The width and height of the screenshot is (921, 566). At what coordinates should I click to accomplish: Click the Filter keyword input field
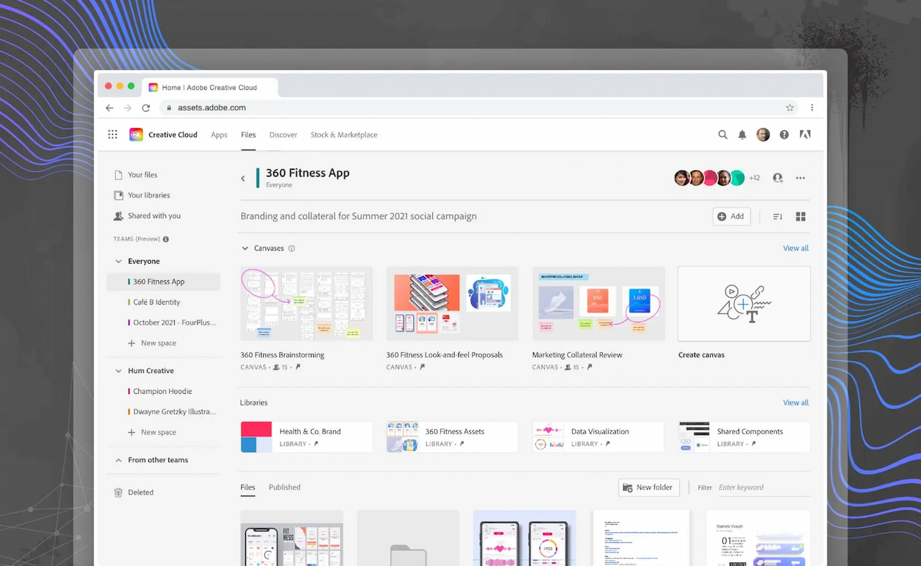pos(761,487)
